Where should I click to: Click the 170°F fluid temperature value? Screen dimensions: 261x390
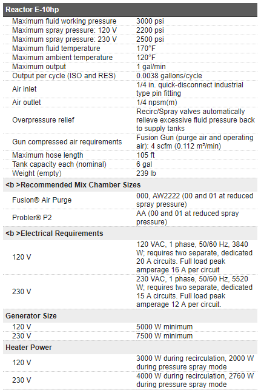[146, 49]
